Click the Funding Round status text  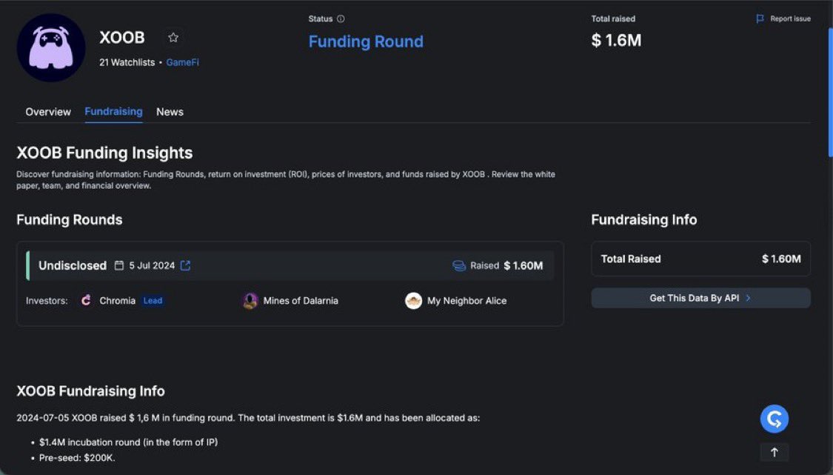[x=366, y=41]
